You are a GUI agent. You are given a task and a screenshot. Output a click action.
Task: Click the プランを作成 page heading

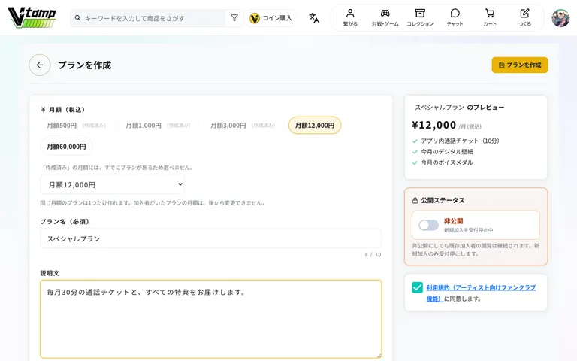pyautogui.click(x=85, y=65)
